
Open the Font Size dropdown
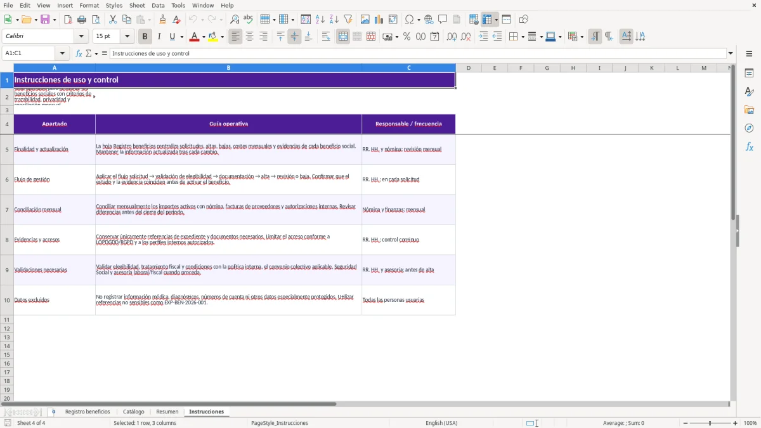coord(127,37)
